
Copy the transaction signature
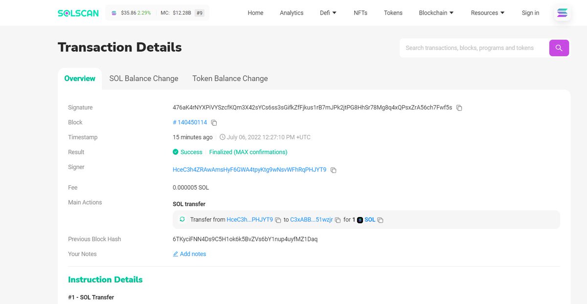(x=459, y=108)
